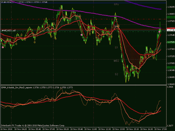Click the FPV pivot level label
This screenshot has height=131, width=175.
click(x=116, y=4)
